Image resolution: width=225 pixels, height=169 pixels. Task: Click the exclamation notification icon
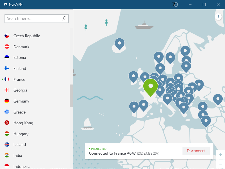(218, 17)
